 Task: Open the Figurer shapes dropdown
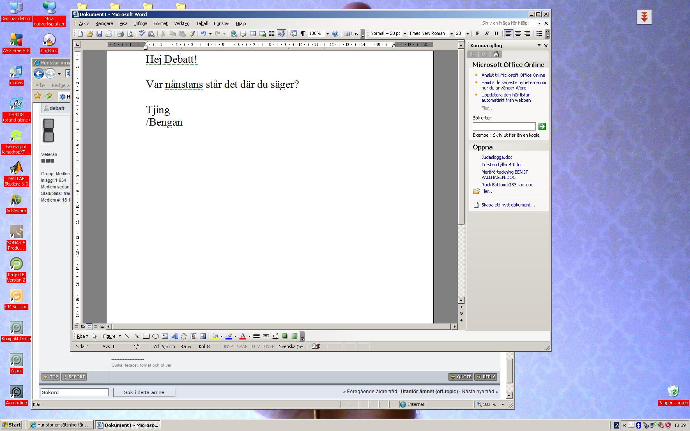(x=112, y=336)
